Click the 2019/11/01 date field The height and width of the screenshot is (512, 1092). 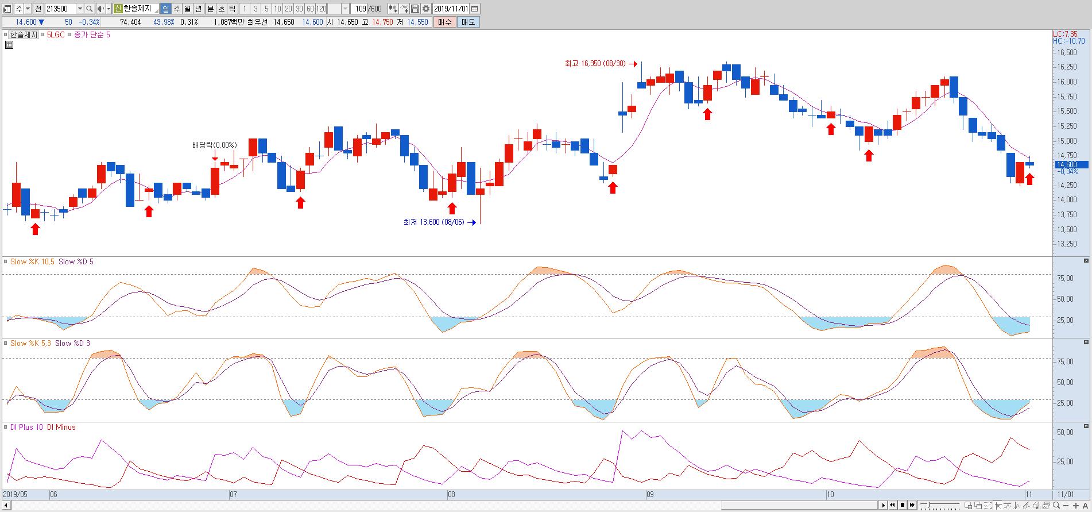451,9
